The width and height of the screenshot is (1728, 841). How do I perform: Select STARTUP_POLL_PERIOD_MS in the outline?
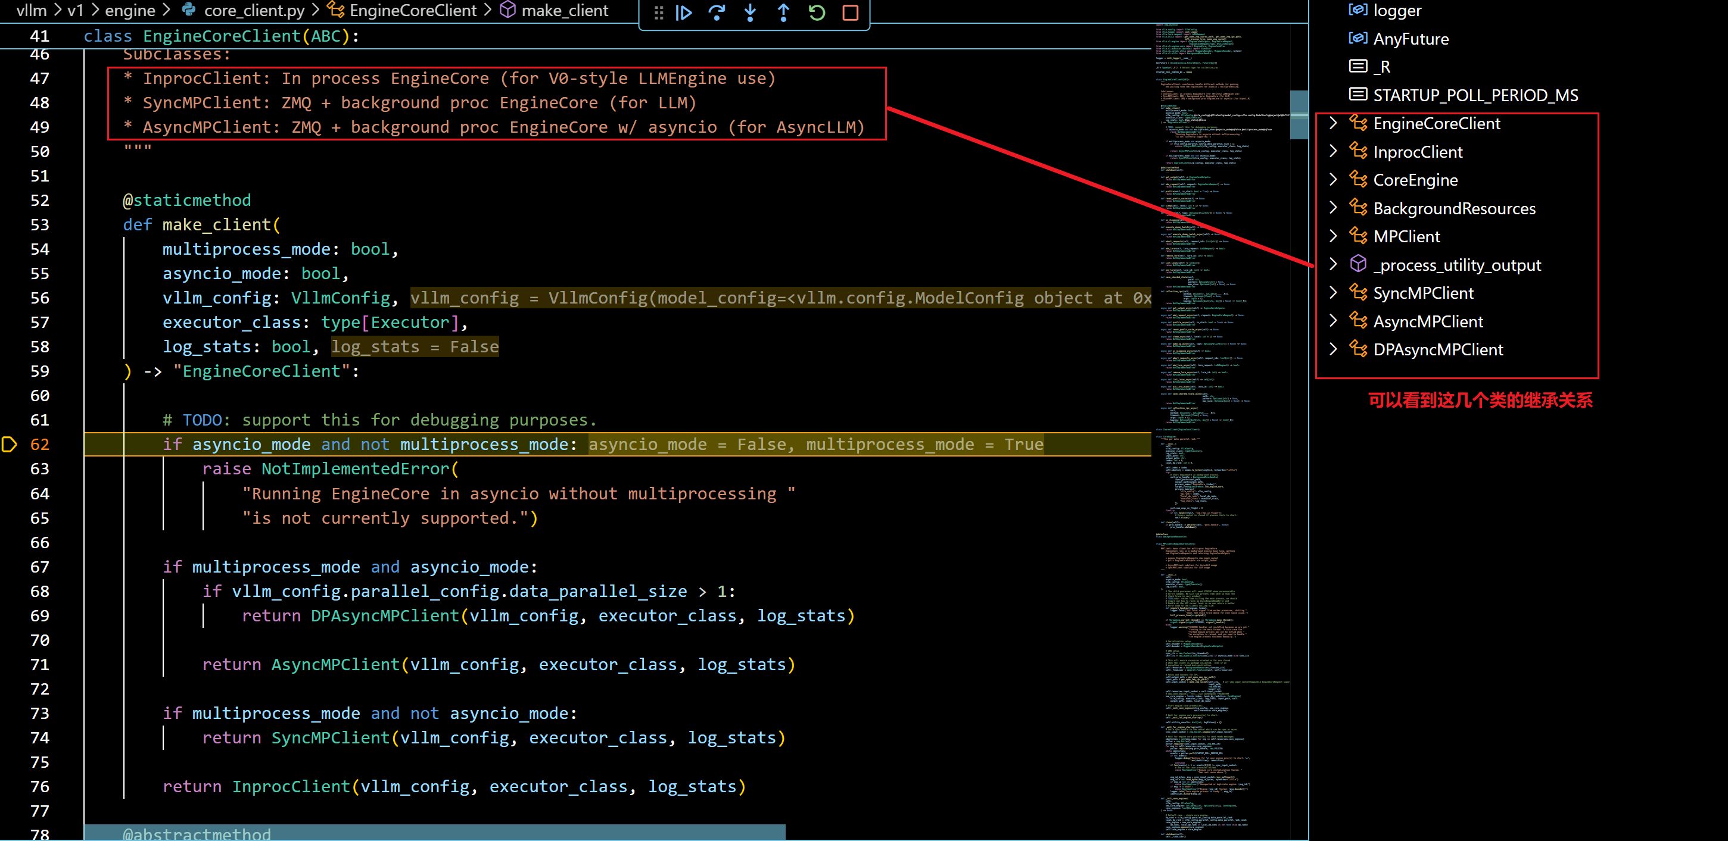point(1475,95)
